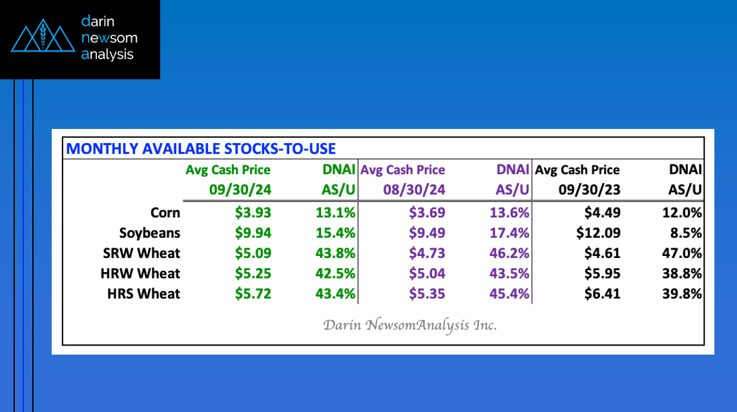Select the Monthly Available Stocks-To-Use title

pos(201,149)
